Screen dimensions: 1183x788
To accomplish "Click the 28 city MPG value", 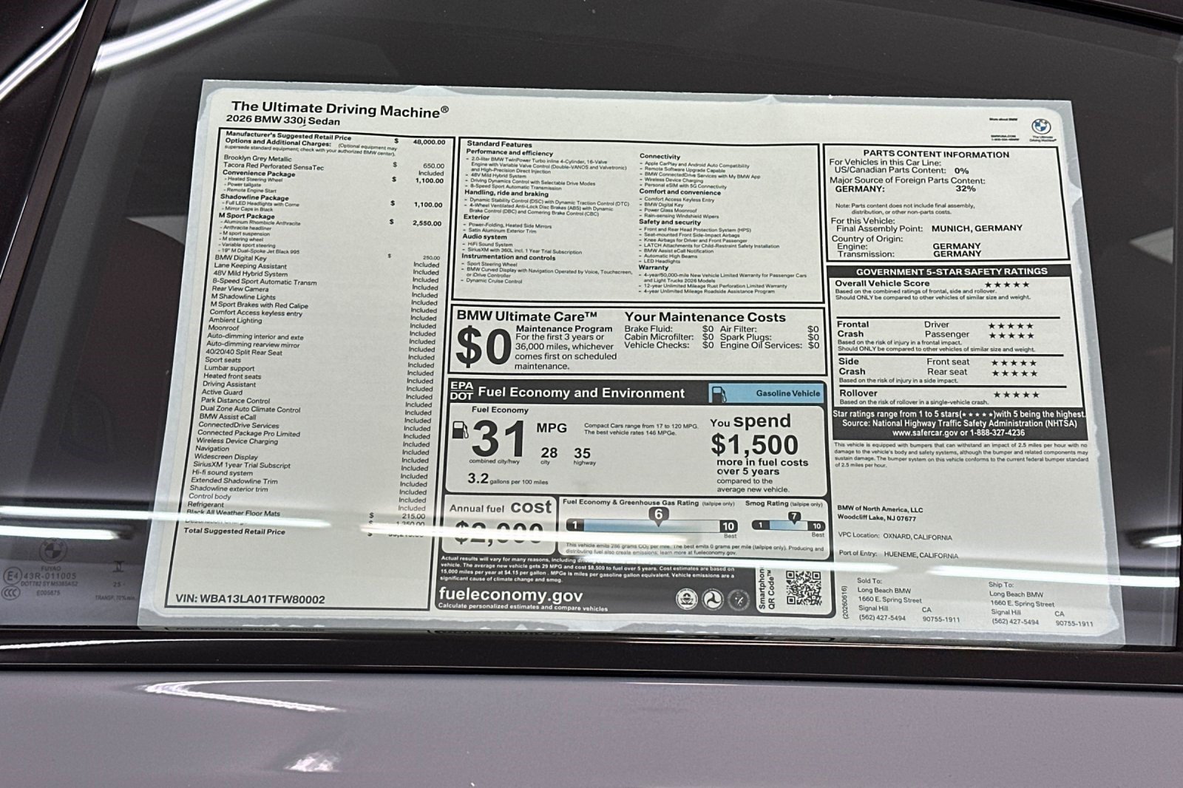I will pyautogui.click(x=549, y=453).
